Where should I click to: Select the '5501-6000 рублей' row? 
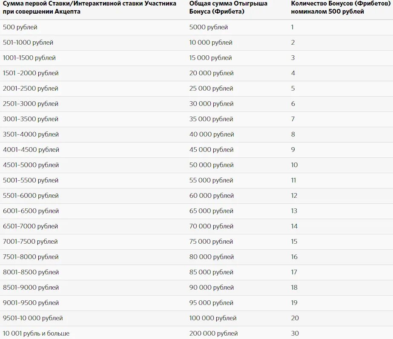pyautogui.click(x=197, y=196)
